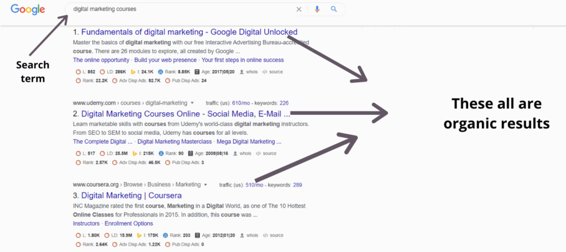566x252 pixels.
Task: Open whois for result 1
Action: click(249, 72)
